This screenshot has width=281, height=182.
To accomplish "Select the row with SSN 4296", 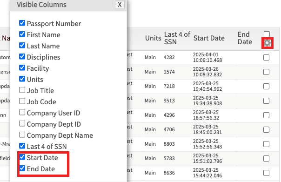I will tap(266, 115).
